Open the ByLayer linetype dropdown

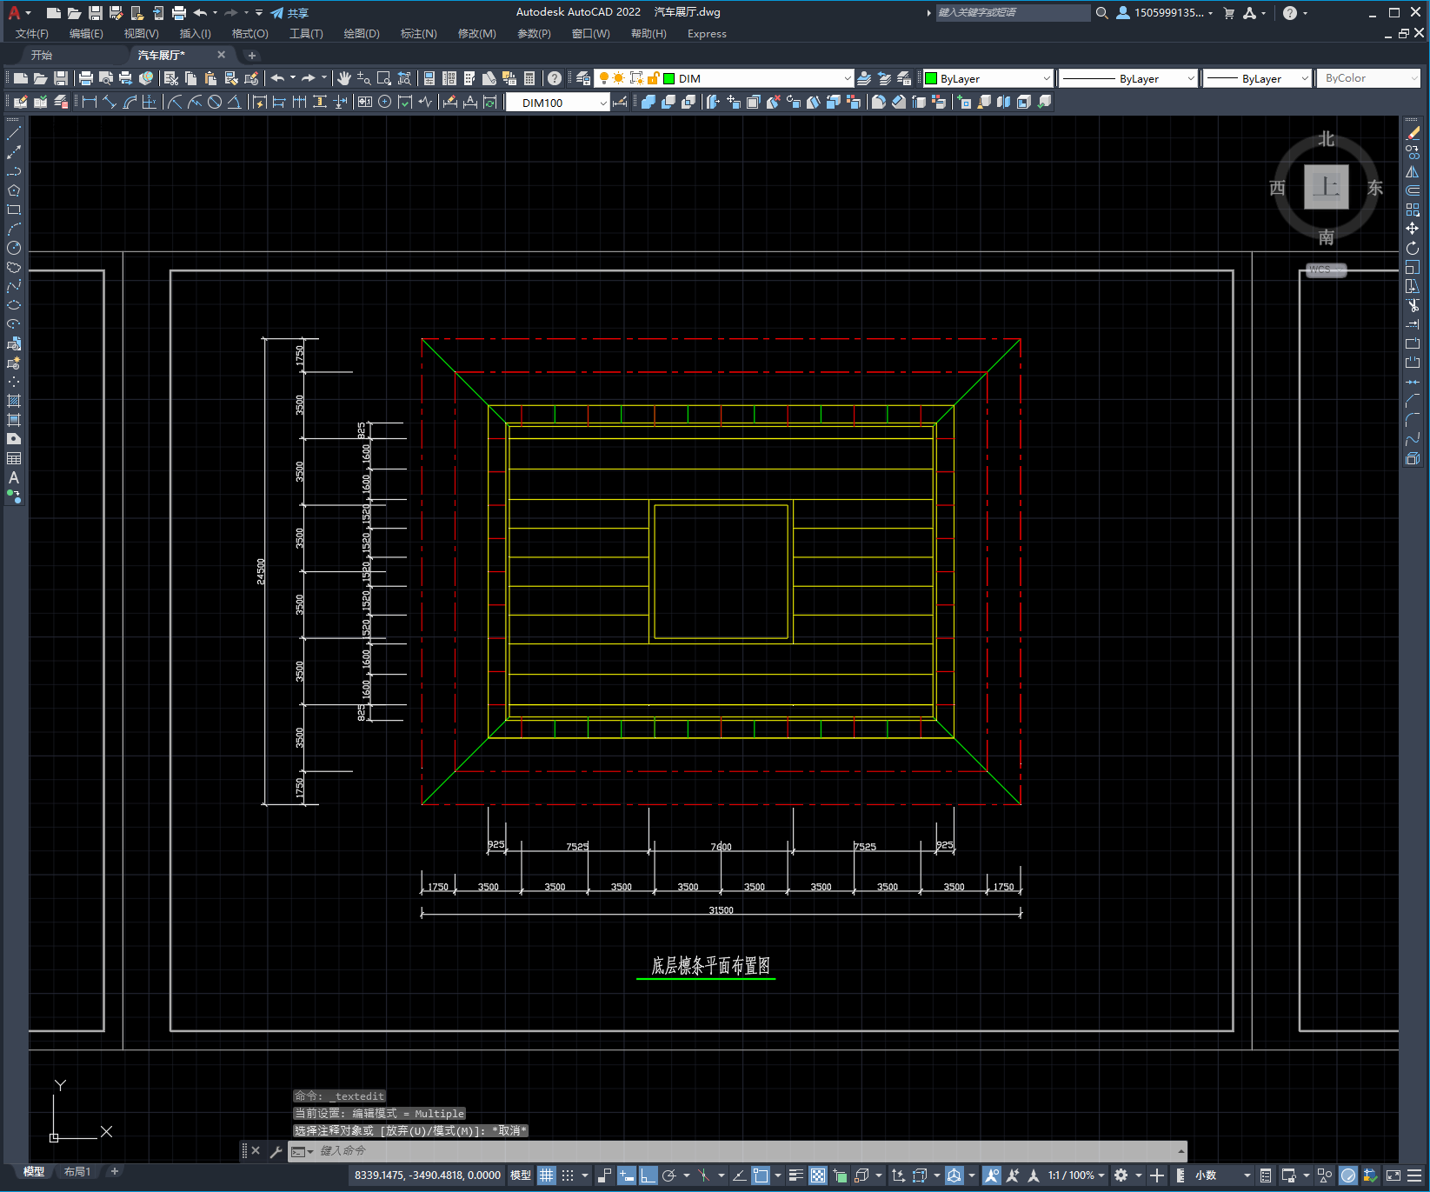click(x=1190, y=78)
